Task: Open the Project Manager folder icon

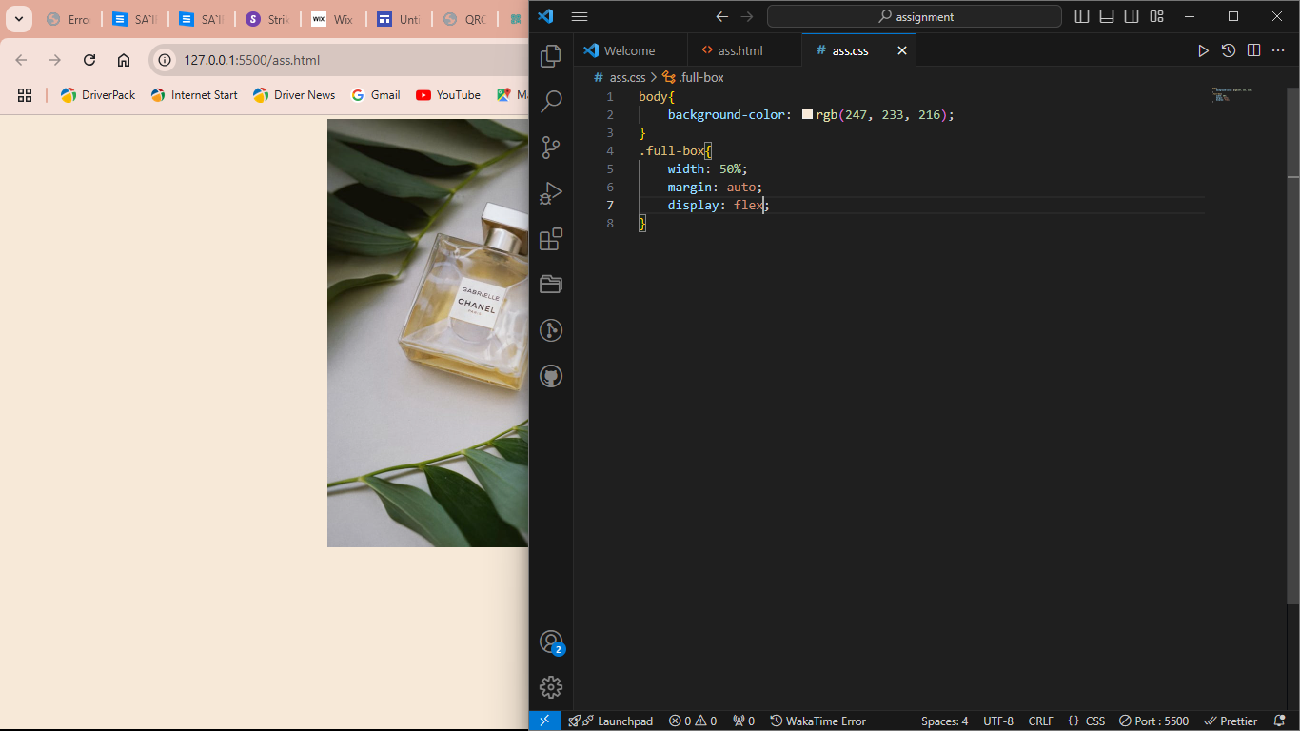Action: click(x=551, y=285)
